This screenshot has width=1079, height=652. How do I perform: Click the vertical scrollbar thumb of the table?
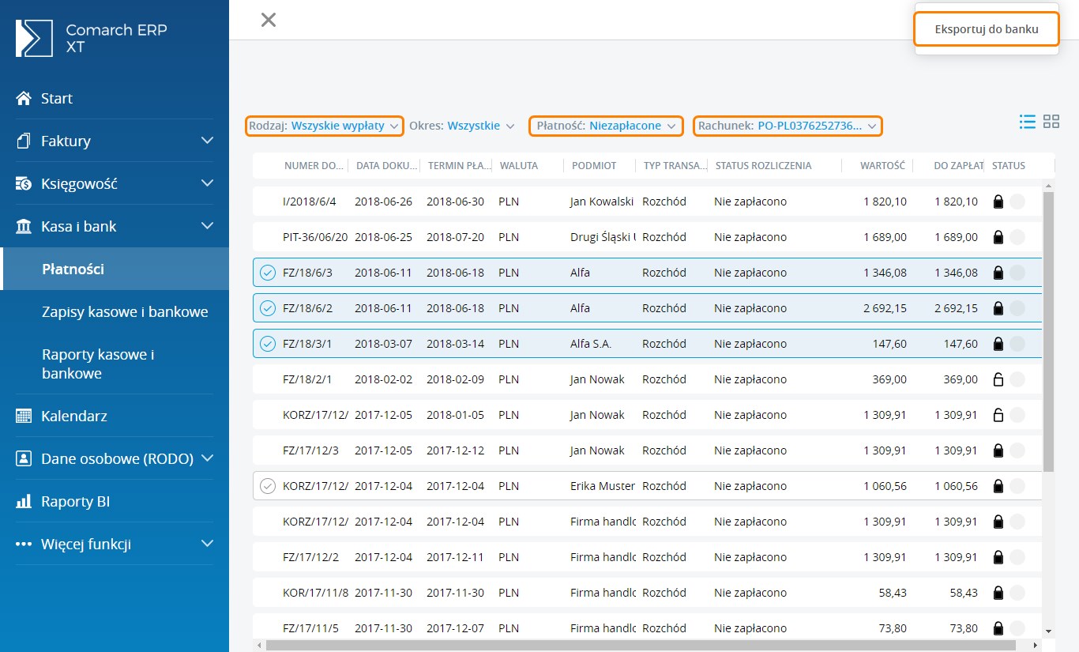pos(1048,332)
